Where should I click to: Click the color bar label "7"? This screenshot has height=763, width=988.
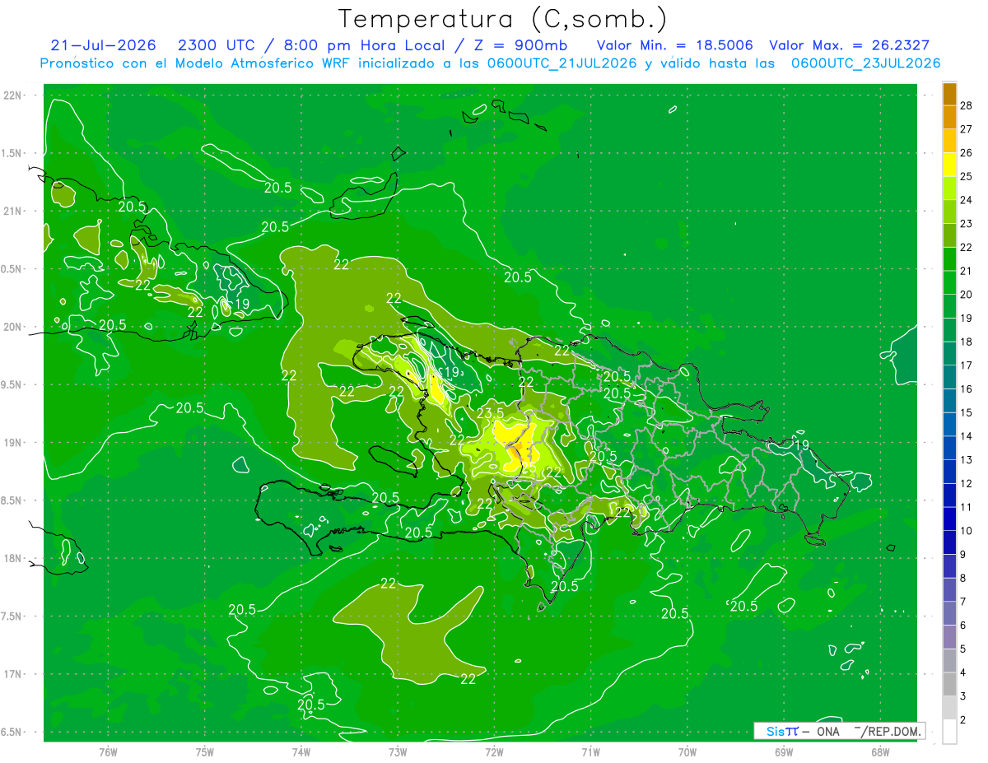pos(963,602)
